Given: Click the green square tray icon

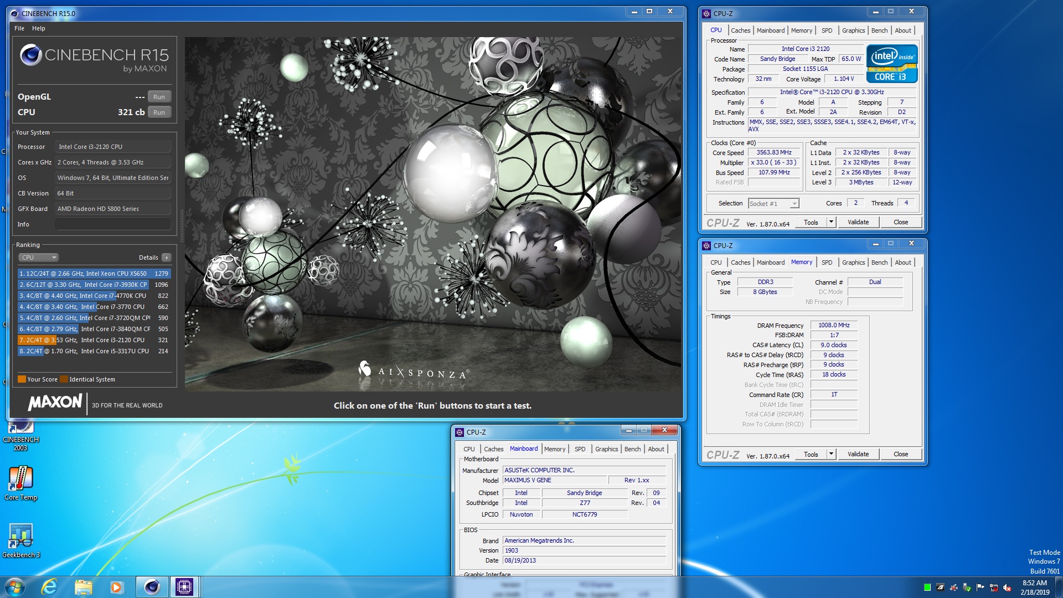Looking at the screenshot, I should [927, 587].
